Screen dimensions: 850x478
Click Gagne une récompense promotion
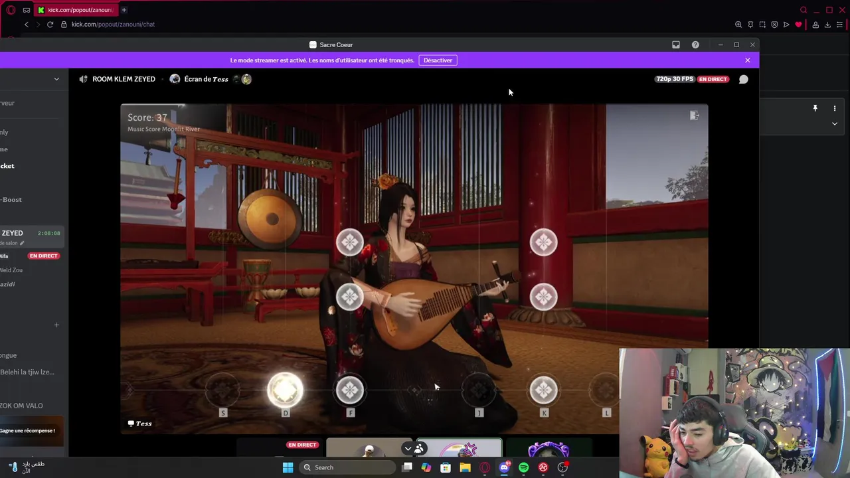tap(28, 430)
